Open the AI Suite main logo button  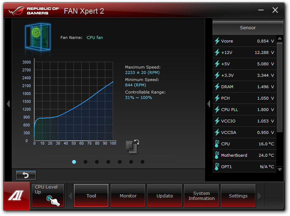click(x=16, y=196)
